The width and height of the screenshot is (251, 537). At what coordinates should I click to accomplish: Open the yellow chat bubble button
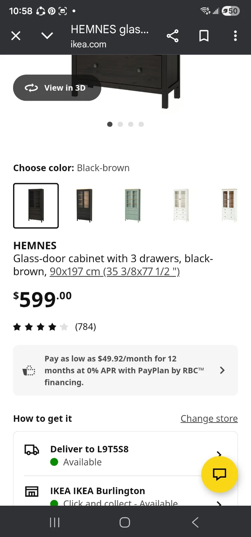[219, 474]
